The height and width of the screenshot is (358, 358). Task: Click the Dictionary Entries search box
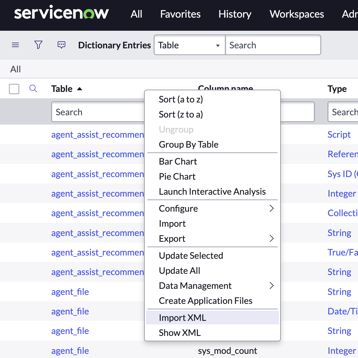273,45
